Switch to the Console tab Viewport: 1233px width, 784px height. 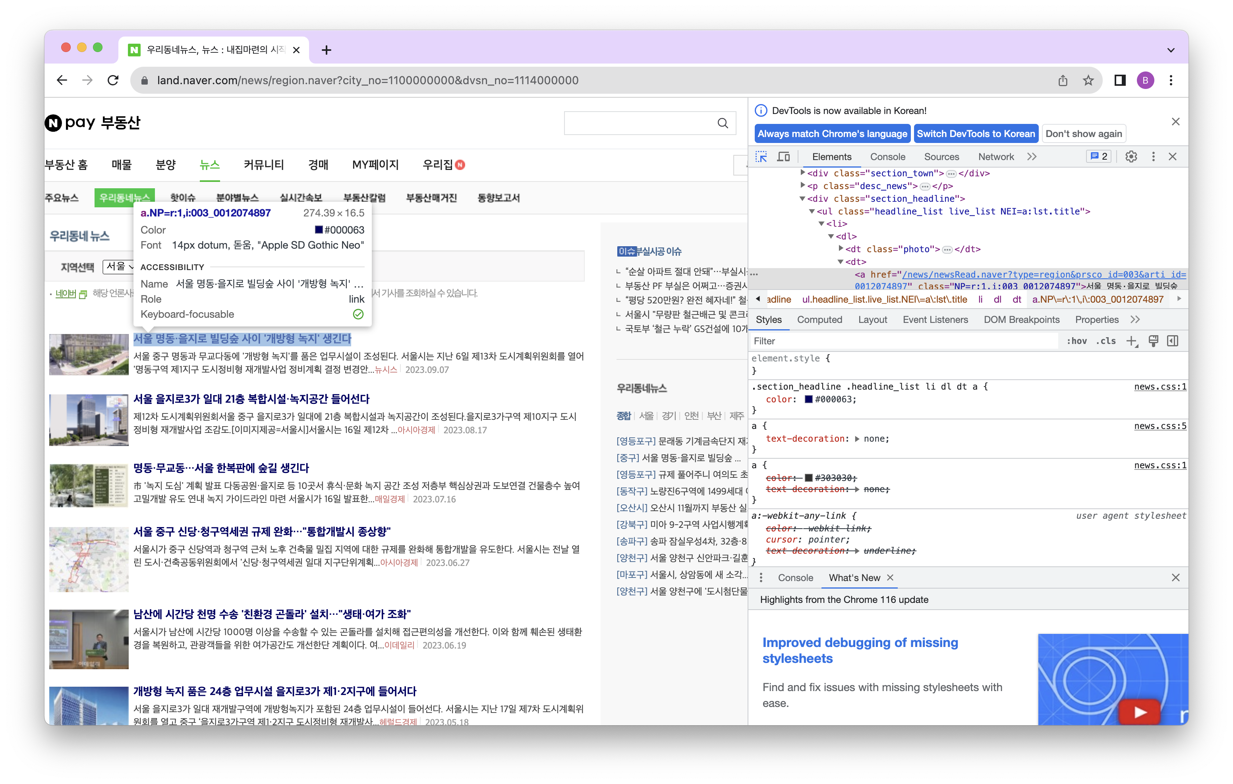(x=887, y=157)
